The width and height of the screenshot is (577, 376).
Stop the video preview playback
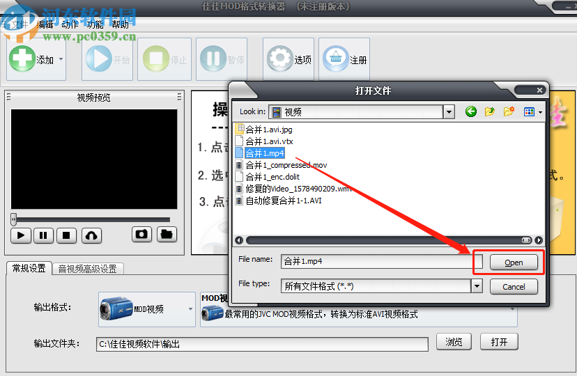tap(66, 235)
